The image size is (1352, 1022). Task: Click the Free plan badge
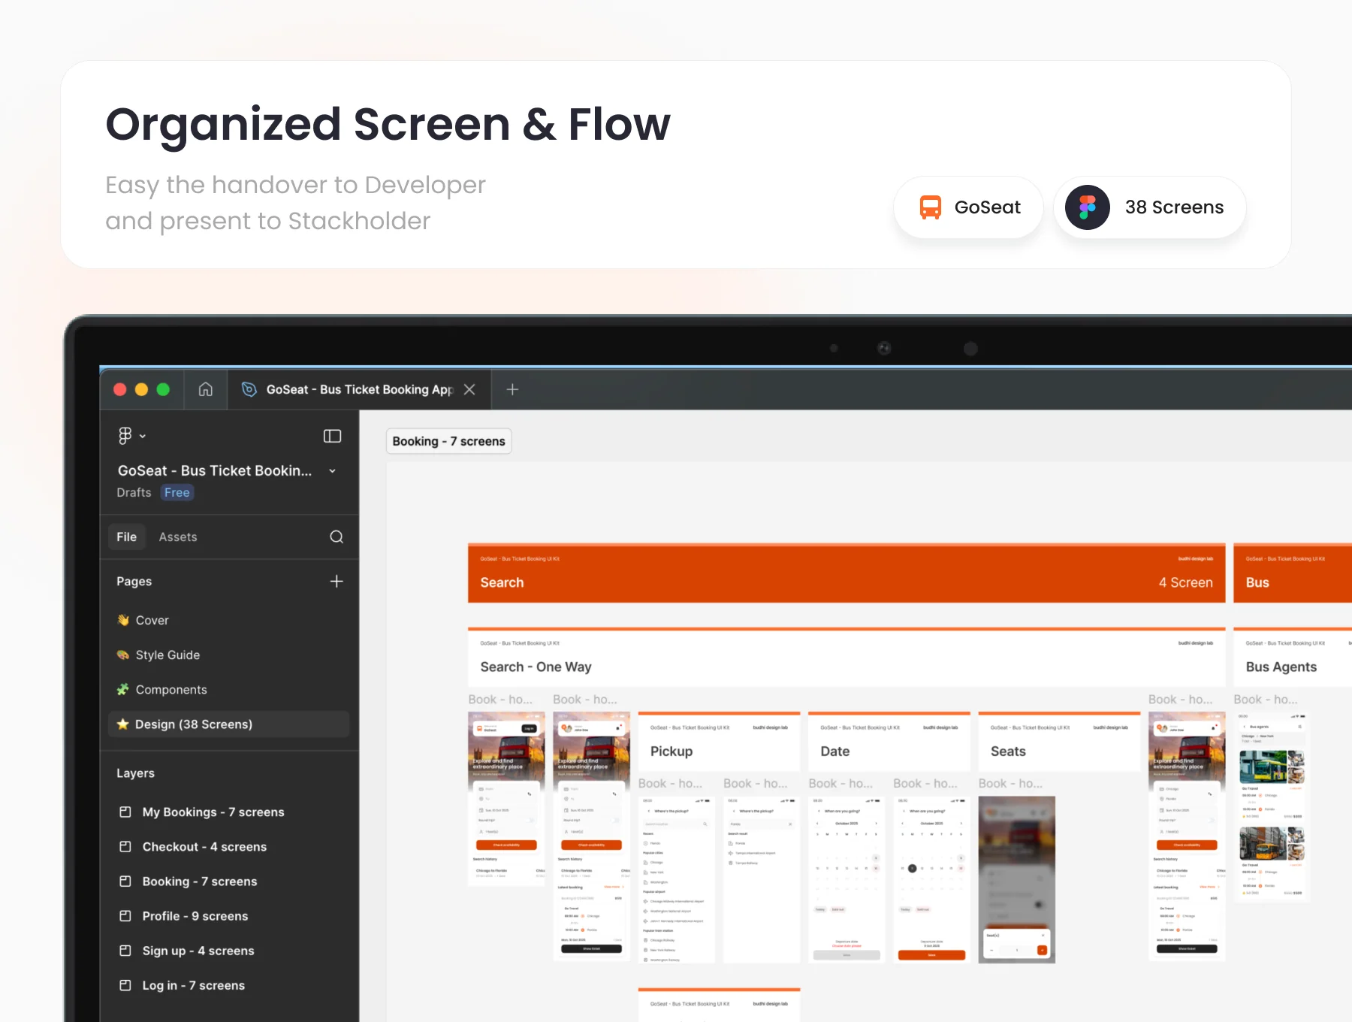tap(177, 492)
